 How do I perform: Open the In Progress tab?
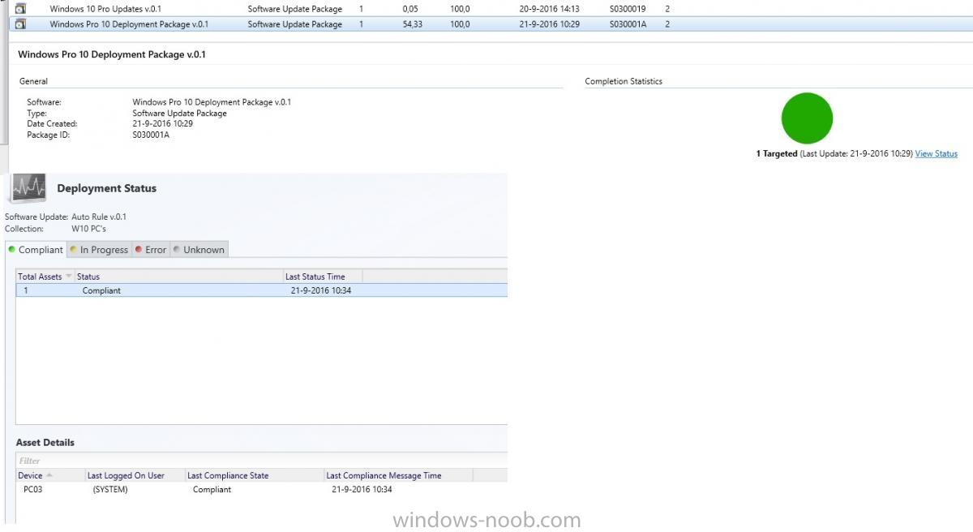pos(99,250)
